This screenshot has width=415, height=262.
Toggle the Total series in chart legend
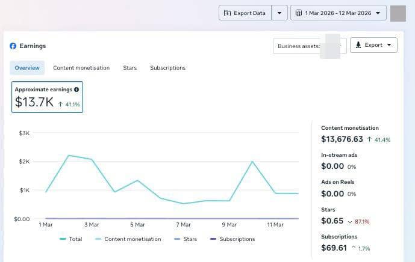coord(71,239)
